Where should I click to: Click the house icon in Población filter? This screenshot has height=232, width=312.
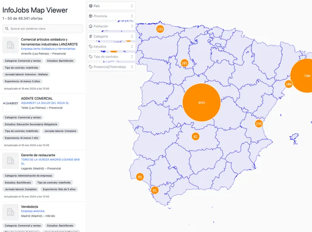coord(91,26)
